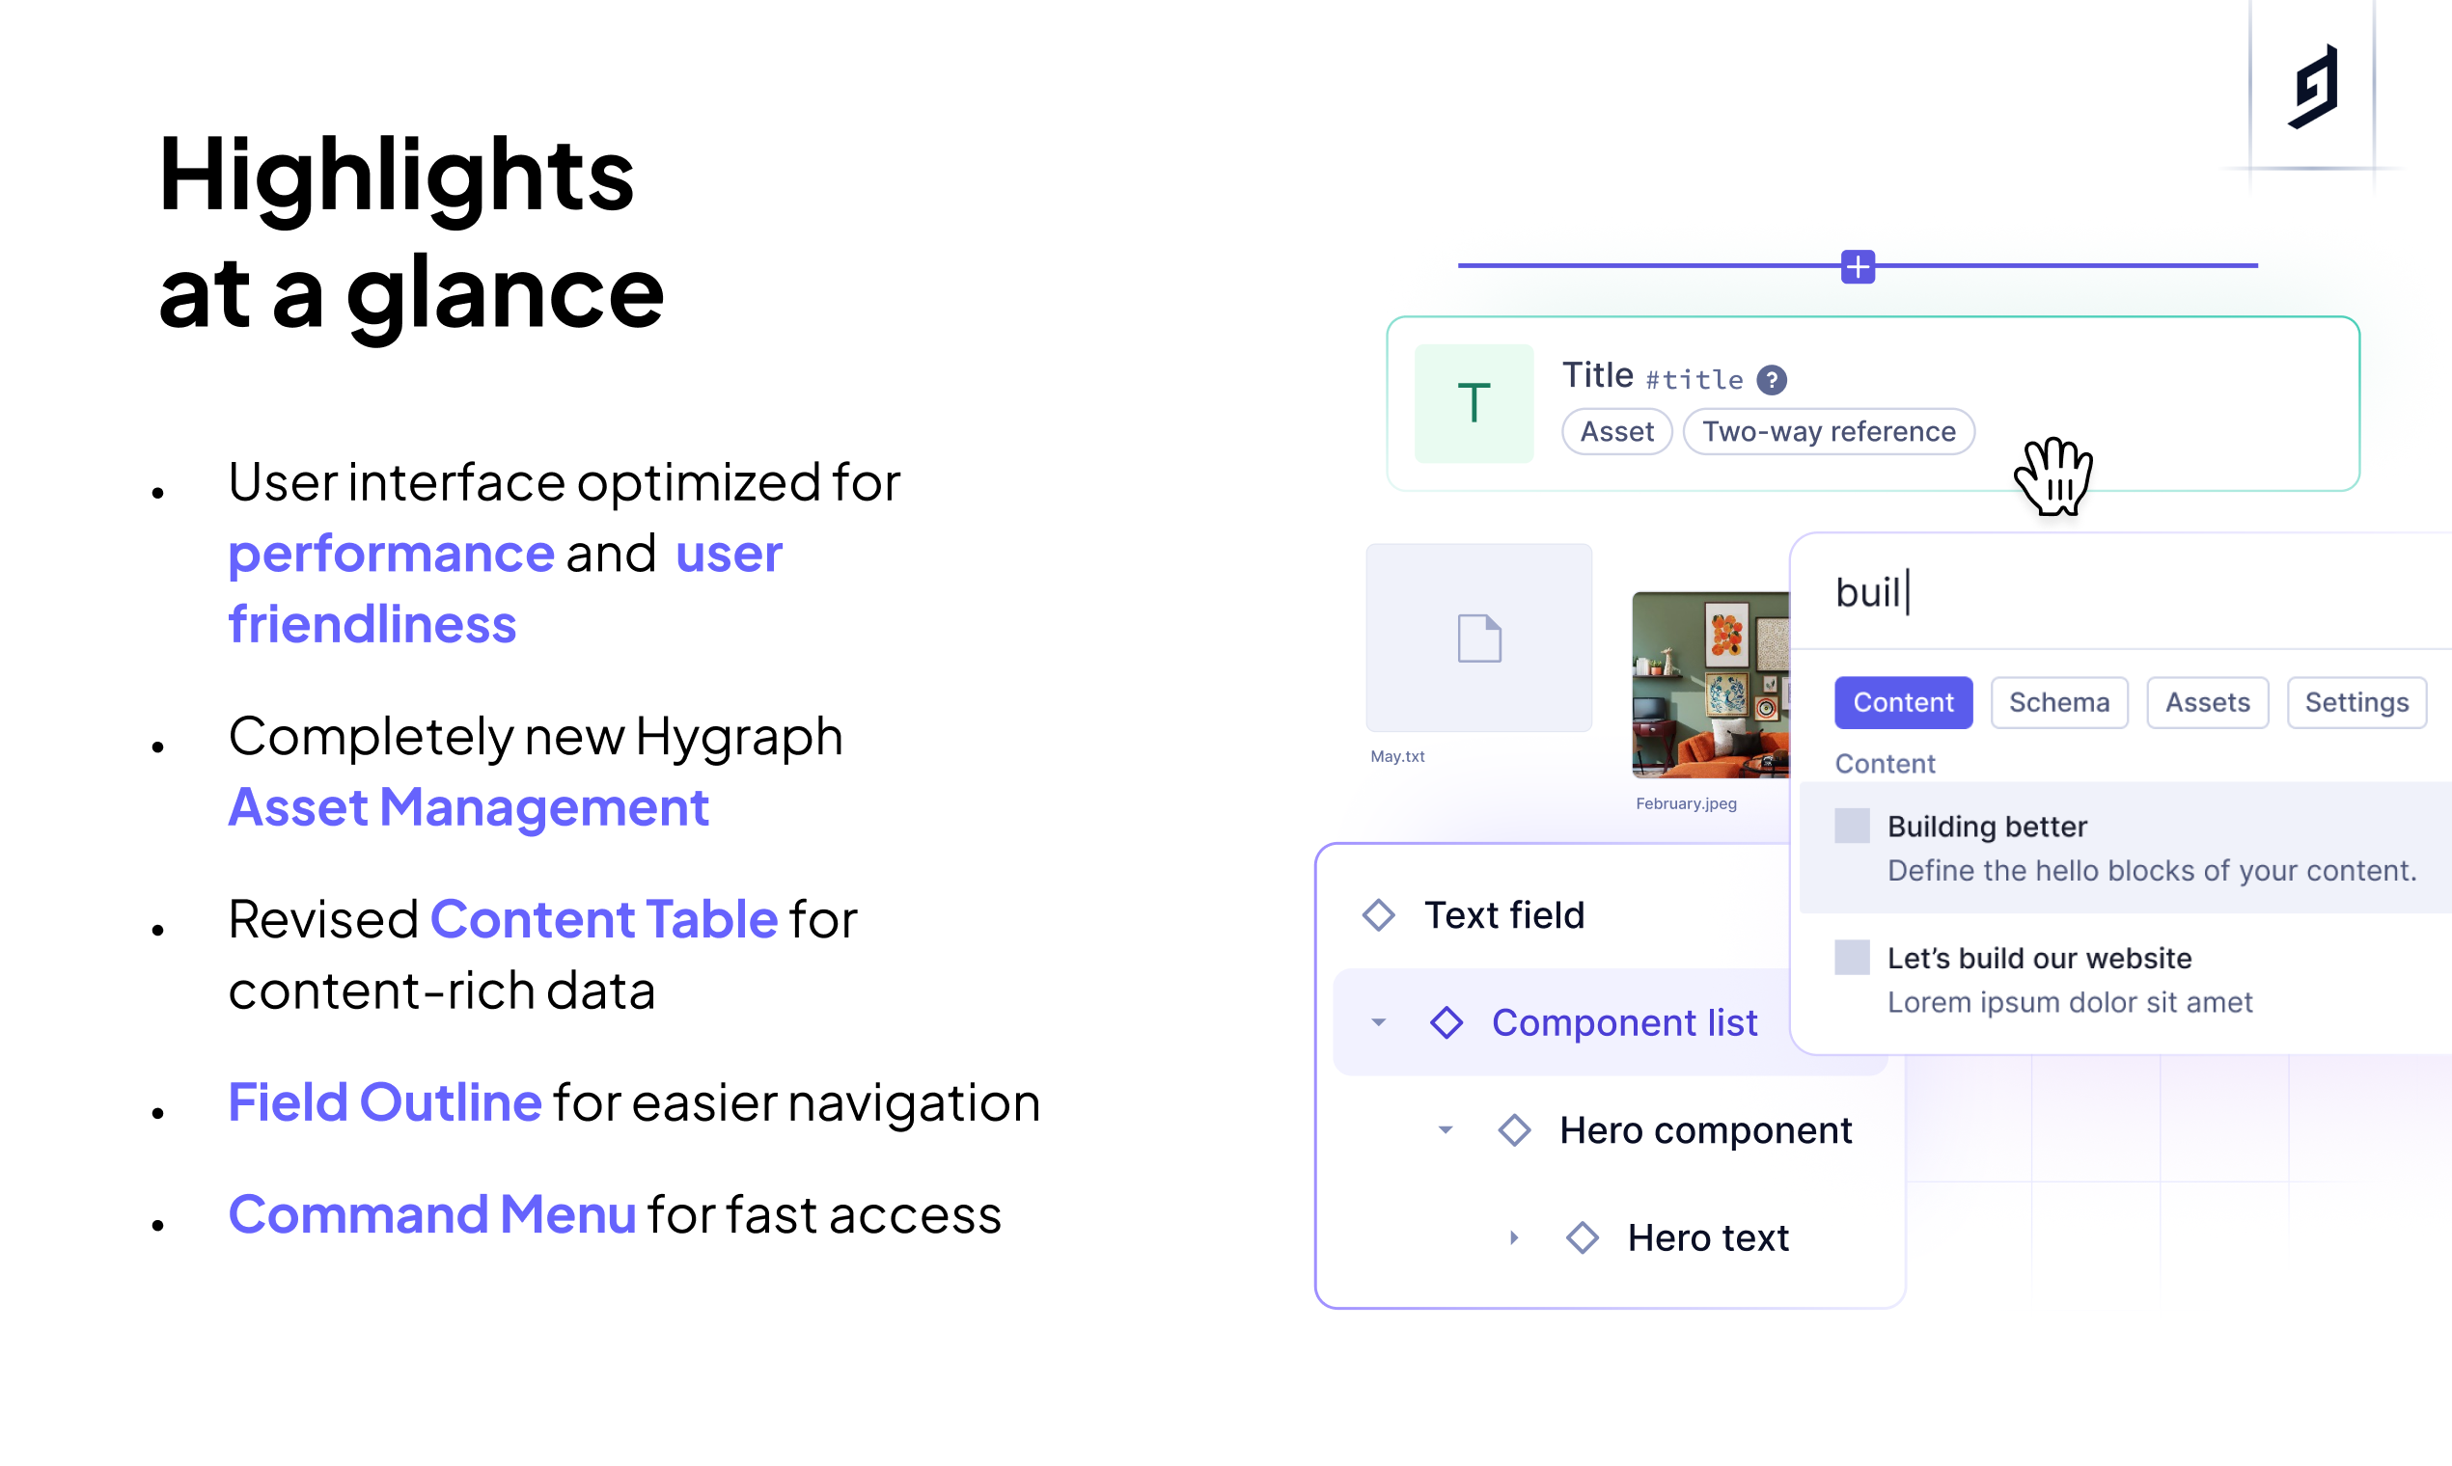Collapse the Hero component entry

pyautogui.click(x=1444, y=1129)
